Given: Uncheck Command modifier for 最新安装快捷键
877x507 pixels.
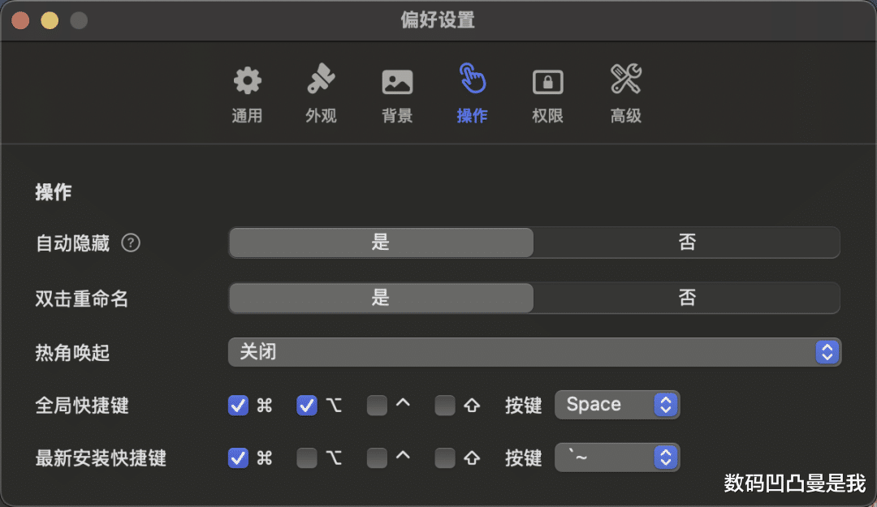Looking at the screenshot, I should [238, 458].
